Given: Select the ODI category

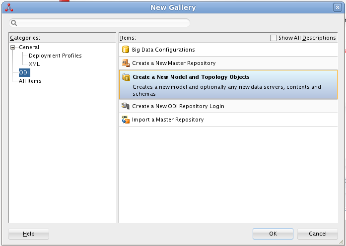Looking at the screenshot, I should click(24, 72).
